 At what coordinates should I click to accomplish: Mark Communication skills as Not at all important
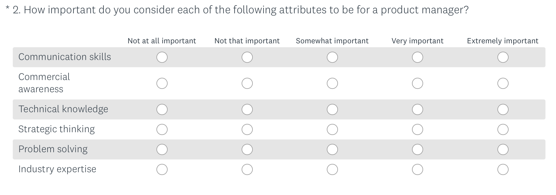pyautogui.click(x=162, y=57)
